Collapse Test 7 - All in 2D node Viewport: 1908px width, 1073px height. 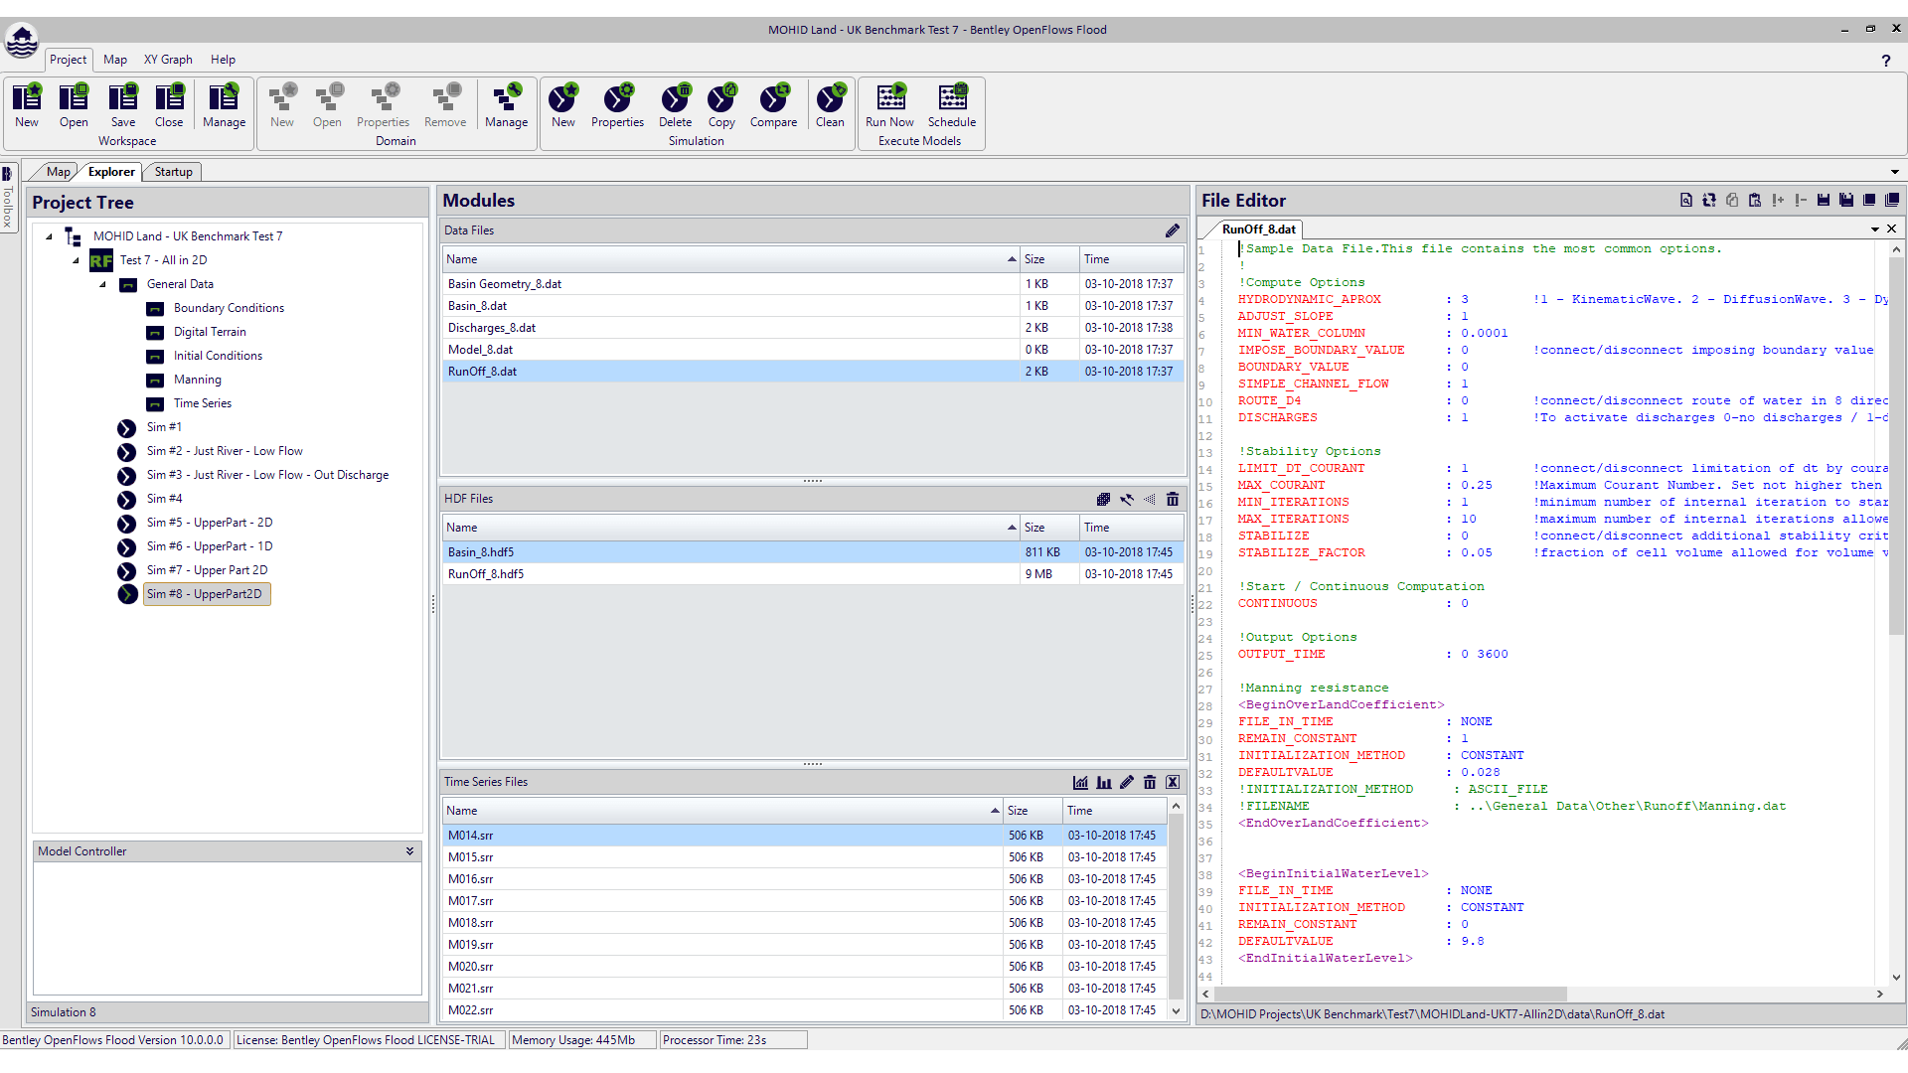(x=76, y=260)
